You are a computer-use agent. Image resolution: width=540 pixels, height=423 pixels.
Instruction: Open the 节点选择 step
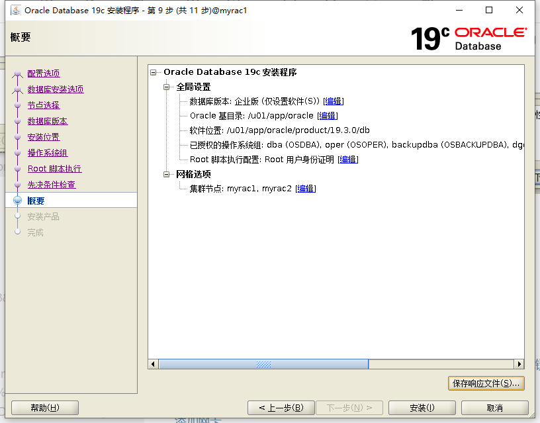tap(44, 105)
